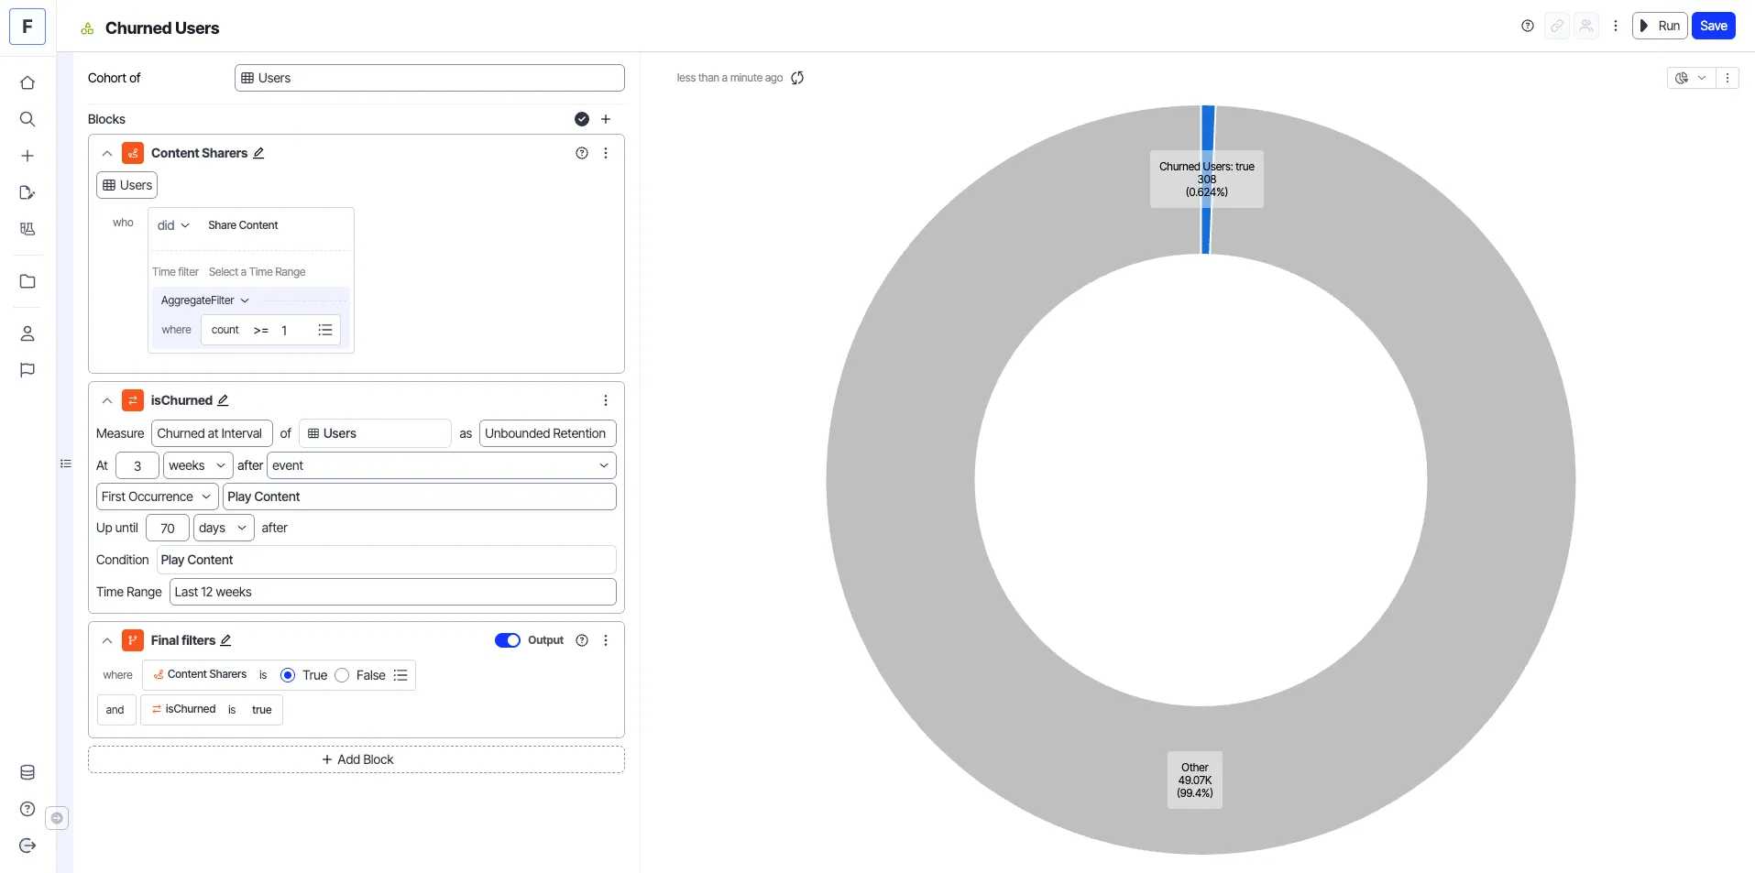Collapse the Content Sharers block
Screen dimensions: 1755x873
tap(107, 153)
